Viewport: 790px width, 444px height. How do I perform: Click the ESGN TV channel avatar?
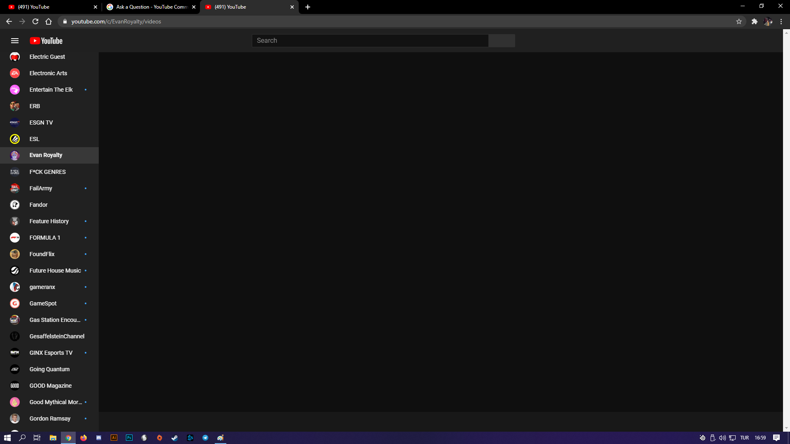tap(15, 123)
